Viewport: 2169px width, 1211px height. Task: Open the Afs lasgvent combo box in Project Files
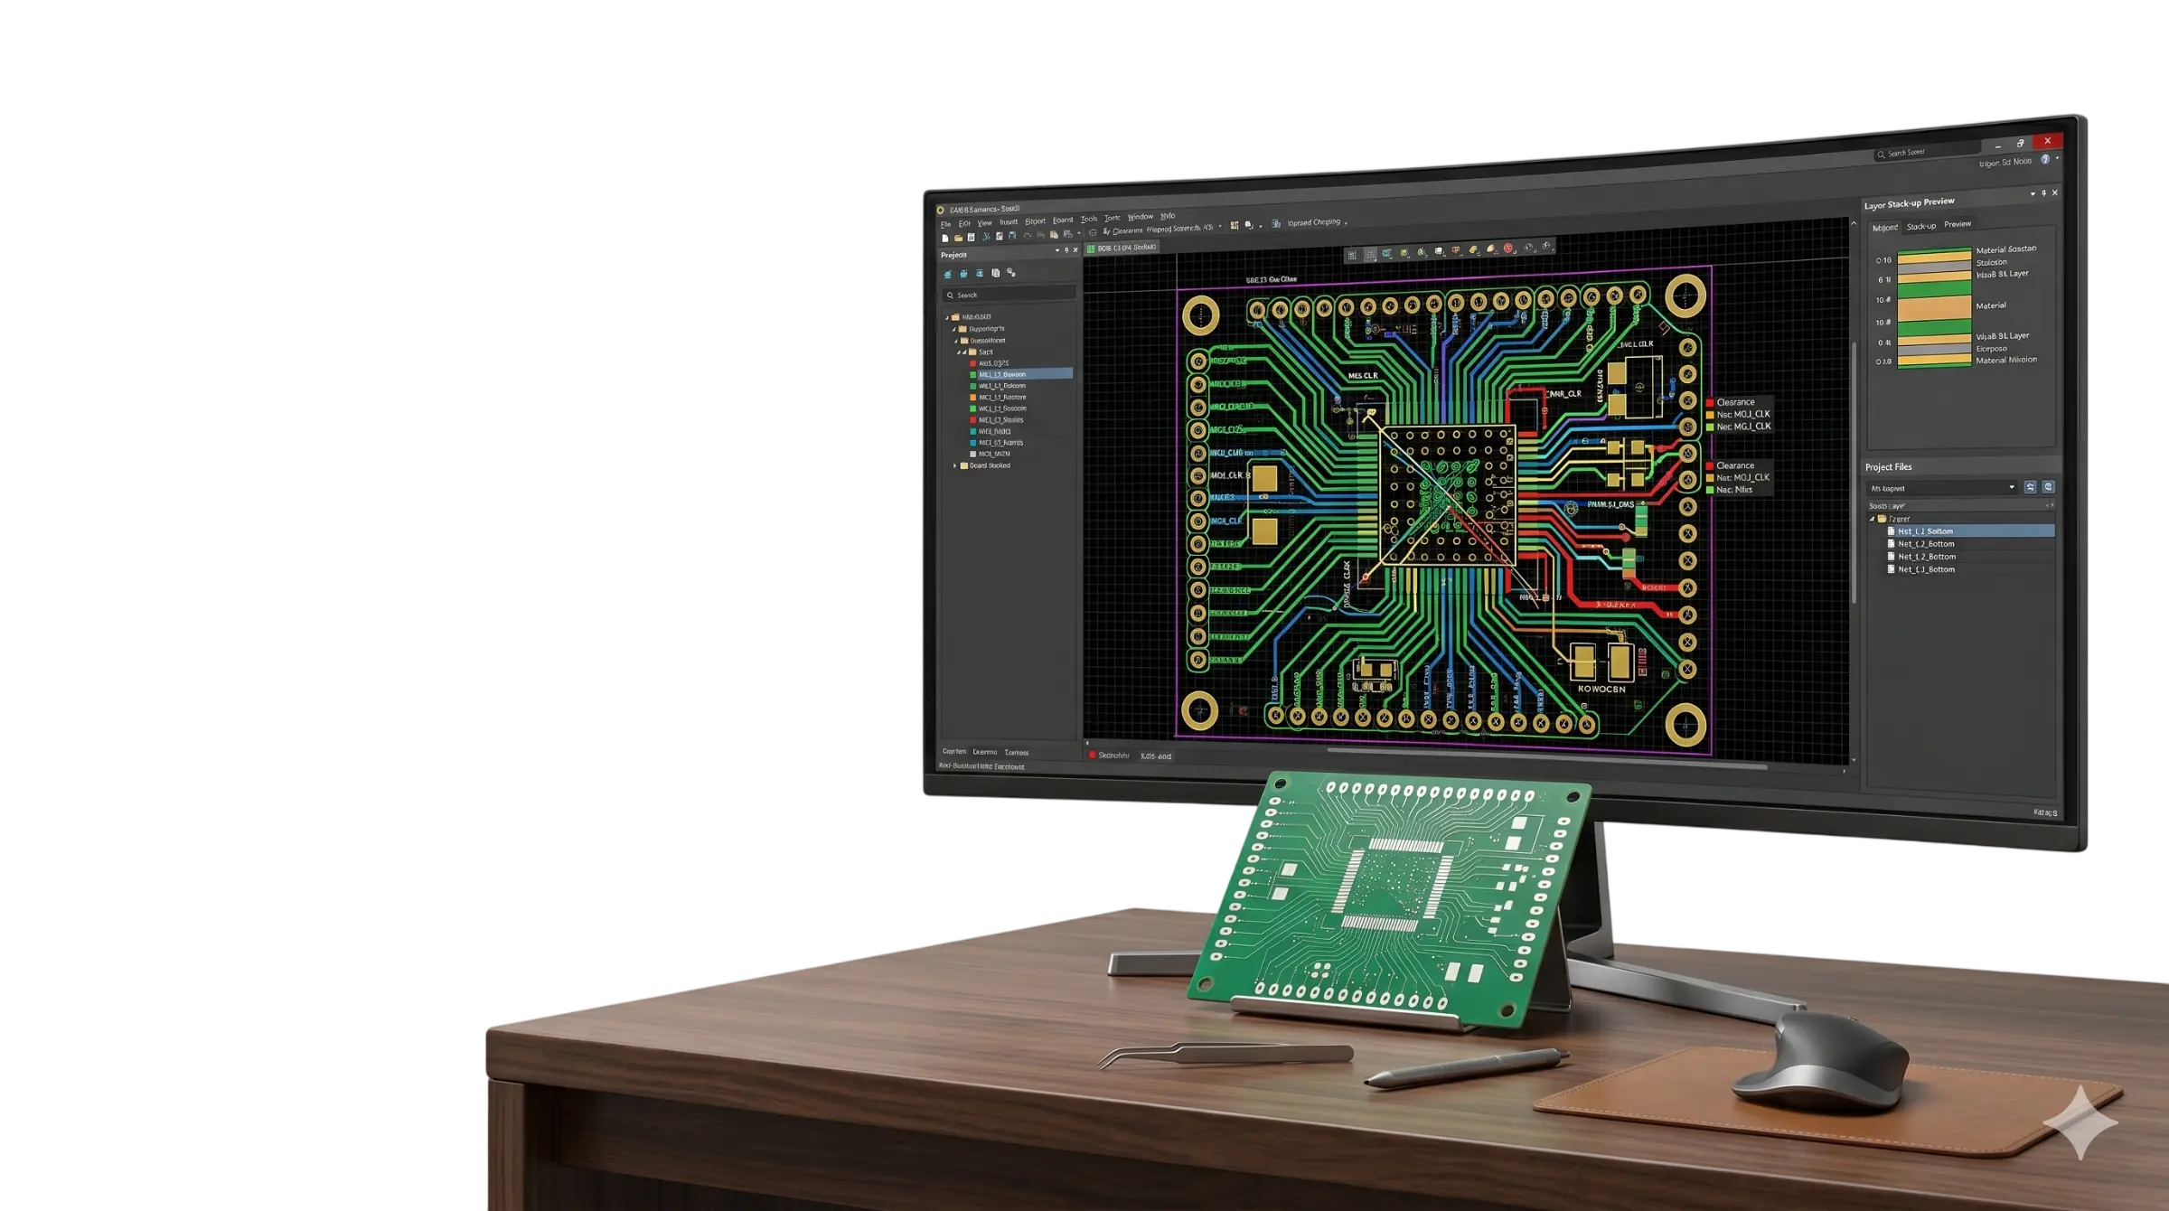[x=1943, y=488]
